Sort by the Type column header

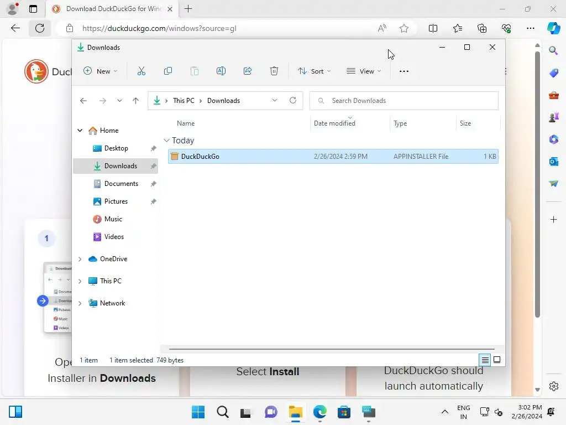(400, 123)
